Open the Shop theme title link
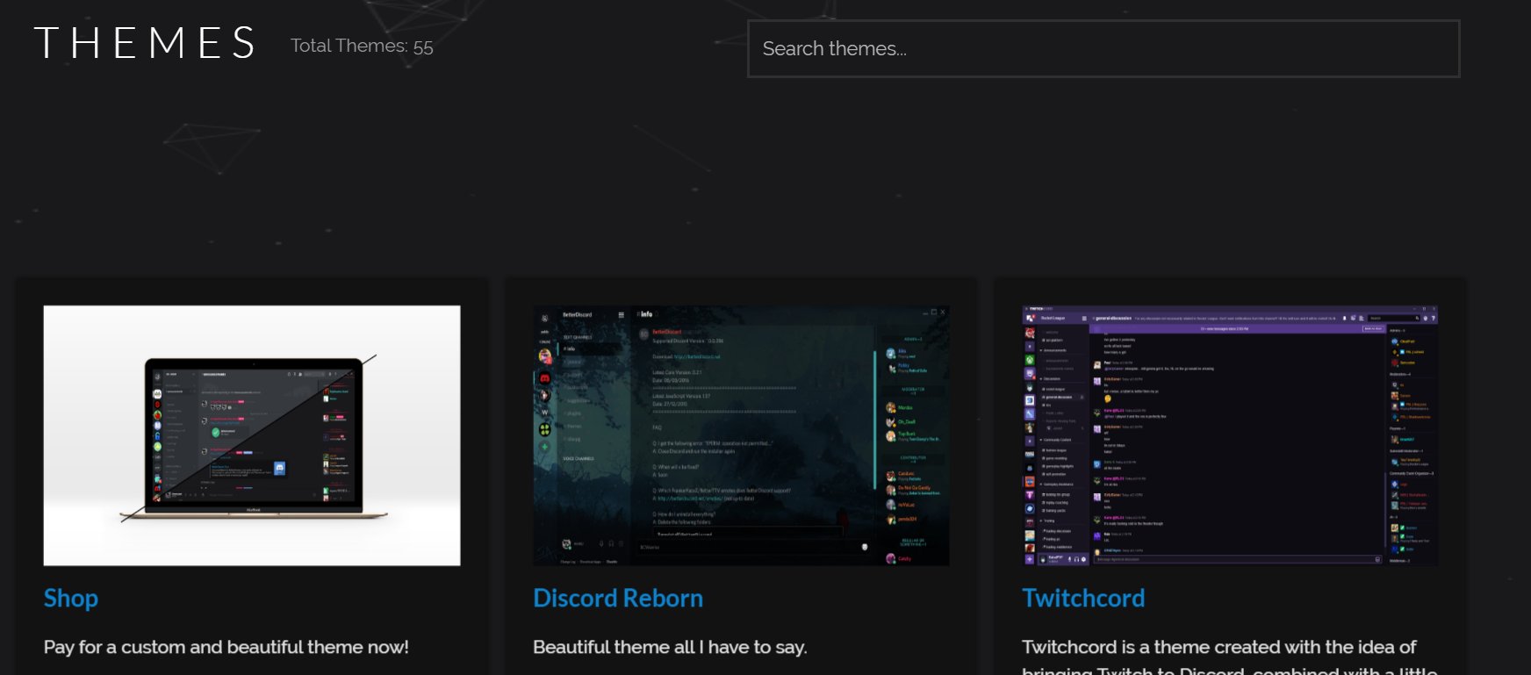 click(x=71, y=599)
